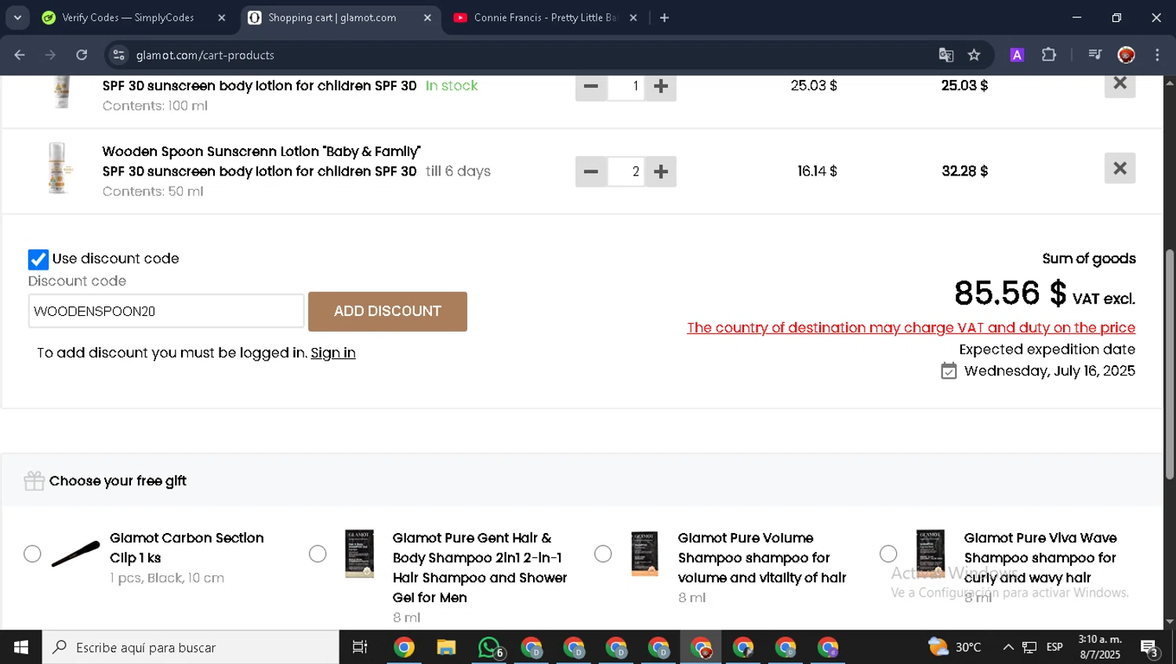This screenshot has height=664, width=1176.
Task: Open the media control icon
Action: point(1094,55)
